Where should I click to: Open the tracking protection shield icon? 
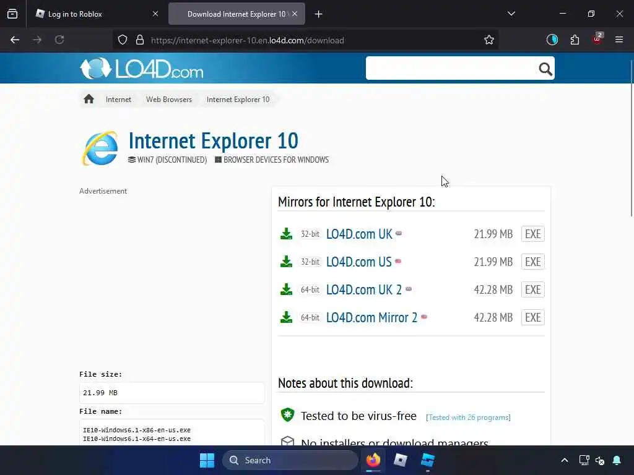click(x=123, y=40)
